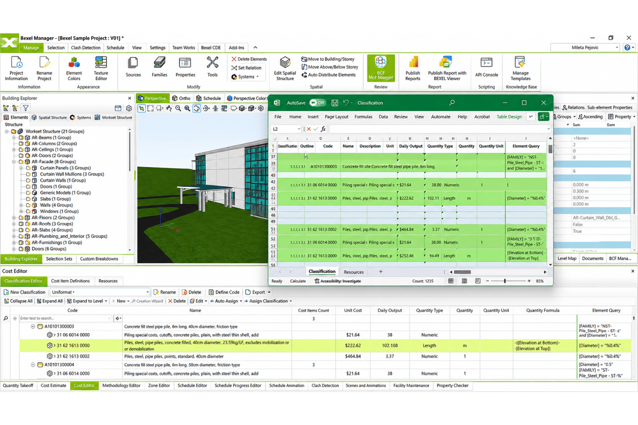This screenshot has height=425, width=638.
Task: Open the Formulas menu in Excel
Action: tap(363, 117)
